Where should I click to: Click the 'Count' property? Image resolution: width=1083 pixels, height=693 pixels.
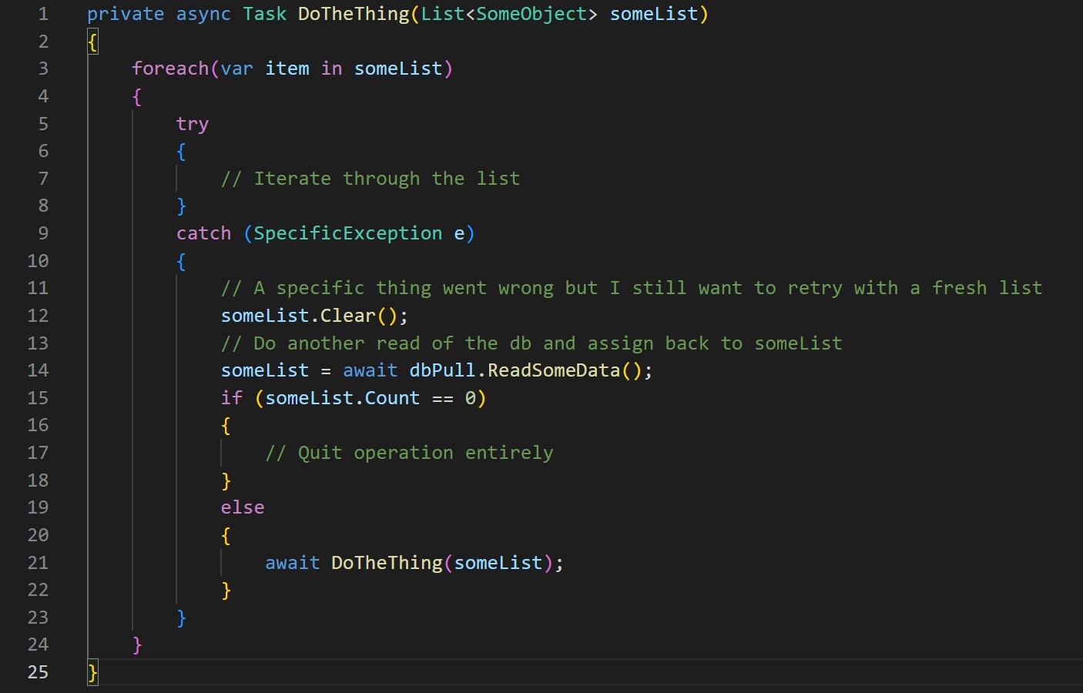tap(392, 398)
